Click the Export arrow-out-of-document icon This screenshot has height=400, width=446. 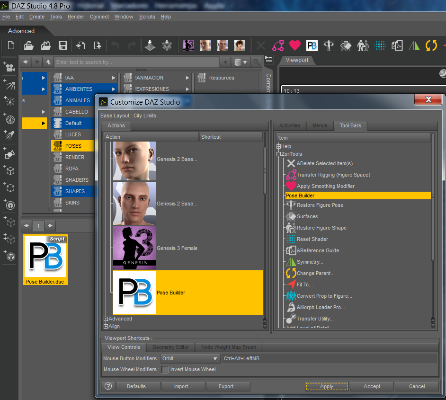pyautogui.click(x=97, y=45)
